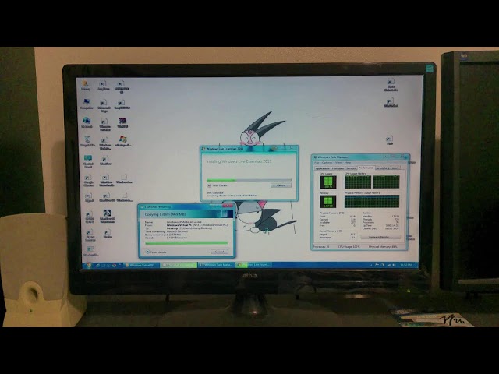Viewport: 499px width, 374px height.
Task: Click the CPU Usage gauge in Task Manager
Action: pos(328,182)
